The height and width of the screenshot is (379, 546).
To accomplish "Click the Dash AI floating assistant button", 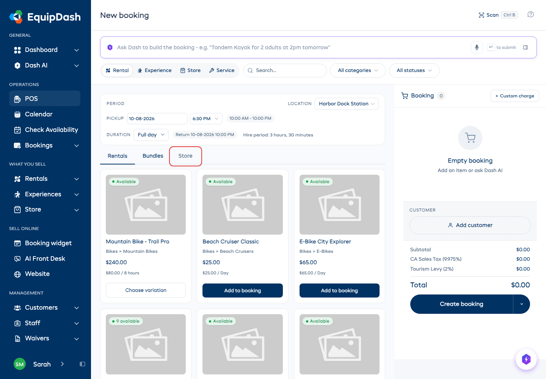I will [526, 359].
